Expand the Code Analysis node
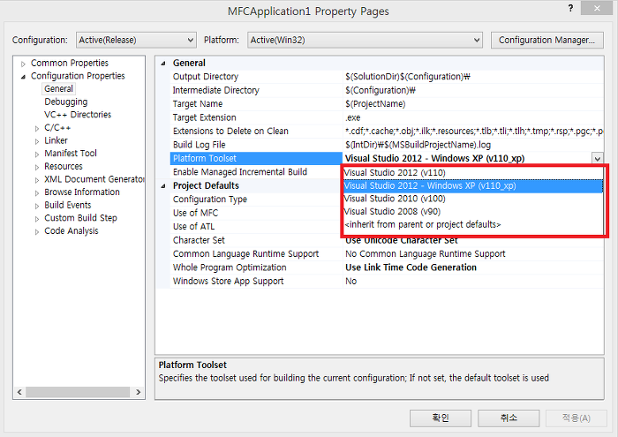 37,231
